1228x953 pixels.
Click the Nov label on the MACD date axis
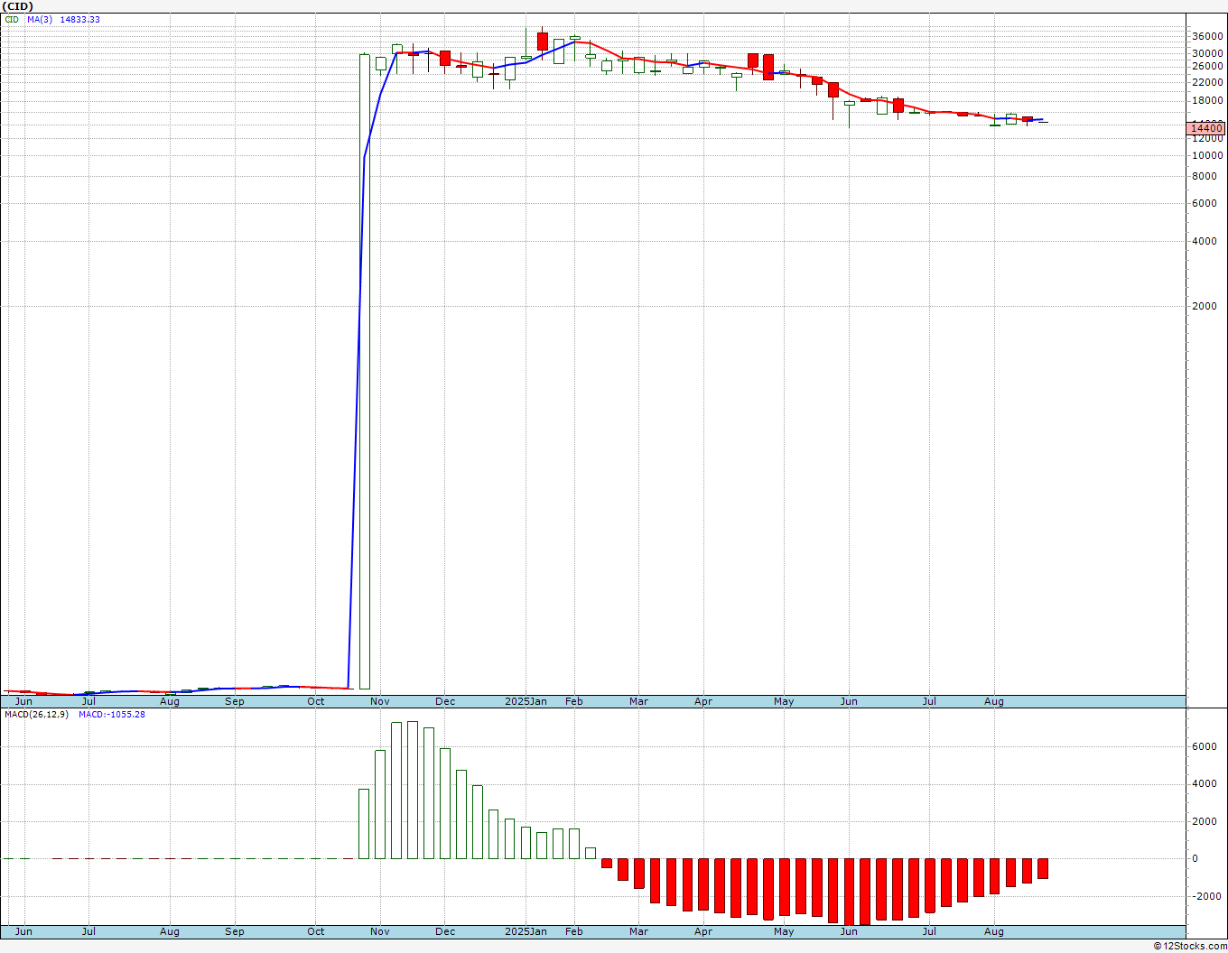[380, 931]
